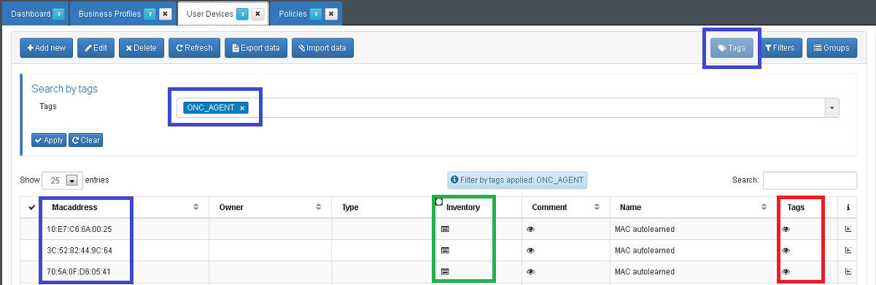Clear the tag search
Viewport: 876px width, 285px height.
[85, 140]
